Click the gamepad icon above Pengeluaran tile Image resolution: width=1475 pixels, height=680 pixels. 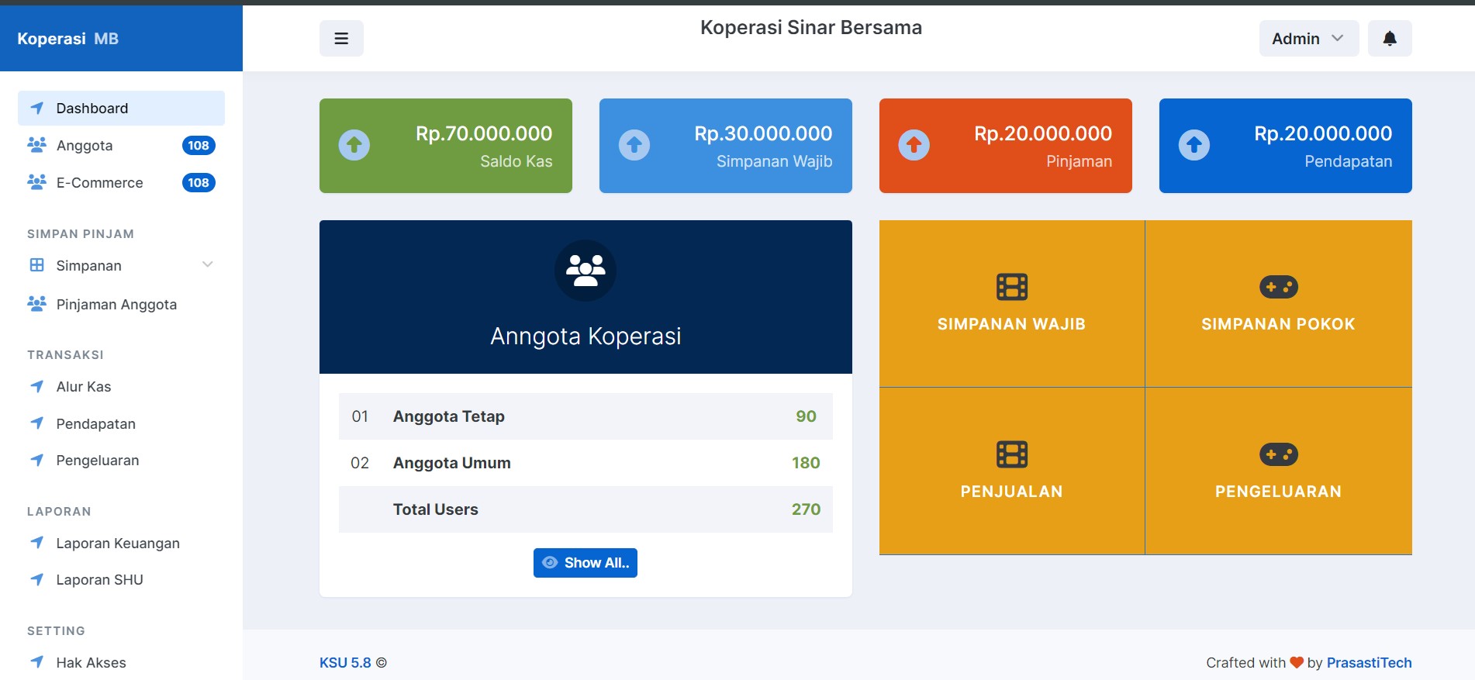click(1278, 454)
